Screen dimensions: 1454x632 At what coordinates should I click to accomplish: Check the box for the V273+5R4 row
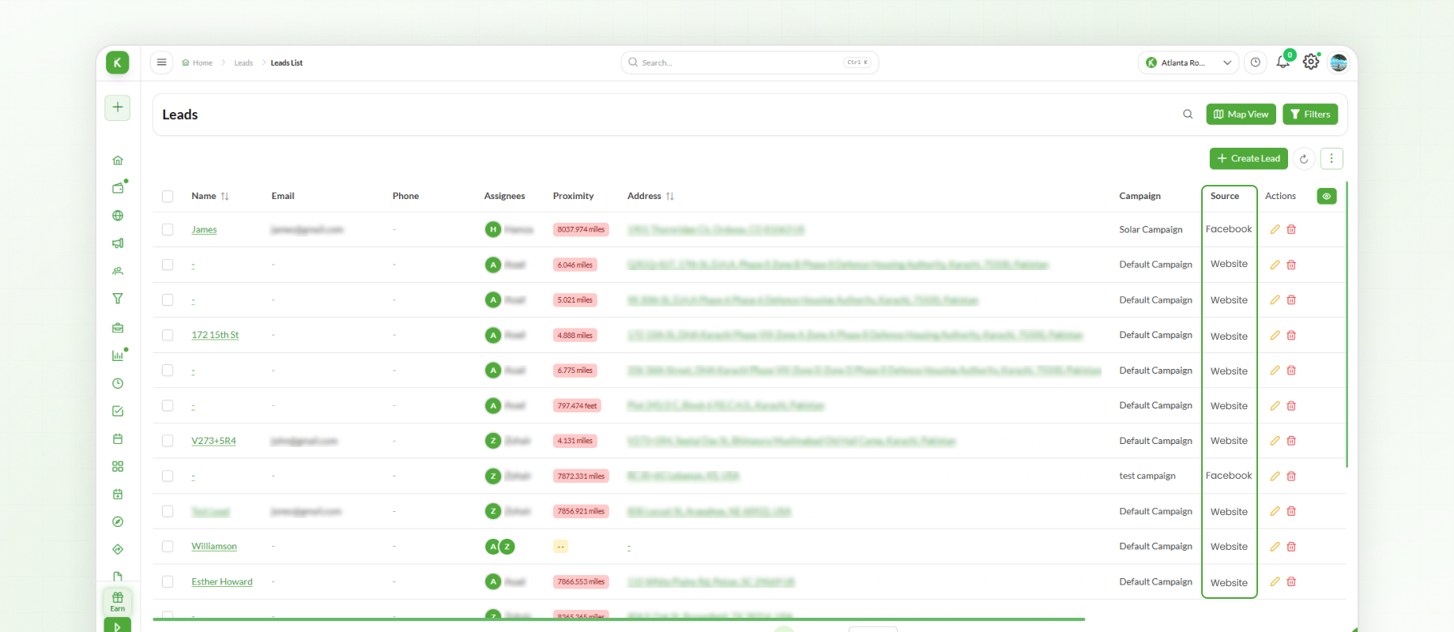pos(168,441)
